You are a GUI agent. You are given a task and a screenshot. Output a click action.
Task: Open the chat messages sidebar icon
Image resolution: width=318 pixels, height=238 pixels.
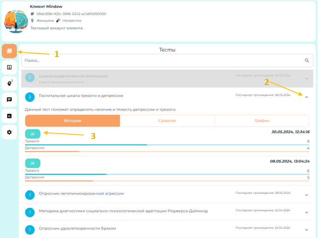[9, 99]
